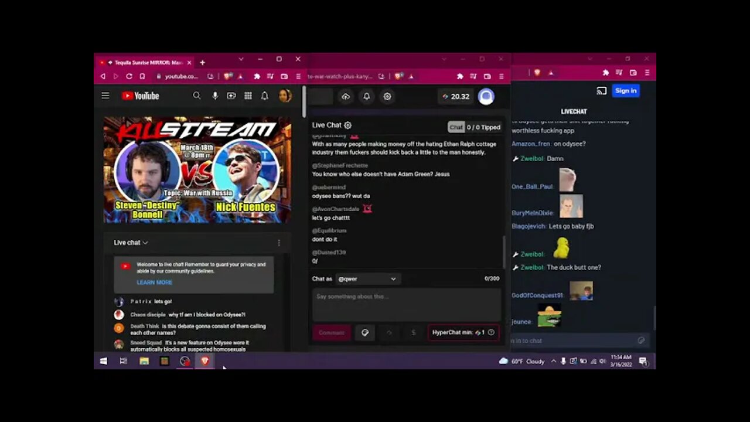Open Brave main menu in YouTube window

pos(298,76)
